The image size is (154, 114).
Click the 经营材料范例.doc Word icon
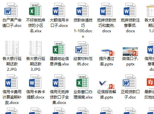tap(82, 48)
